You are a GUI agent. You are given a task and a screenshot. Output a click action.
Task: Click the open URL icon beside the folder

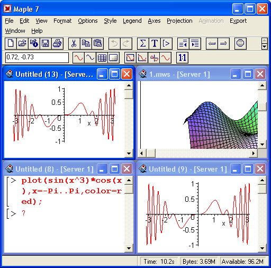click(34, 43)
